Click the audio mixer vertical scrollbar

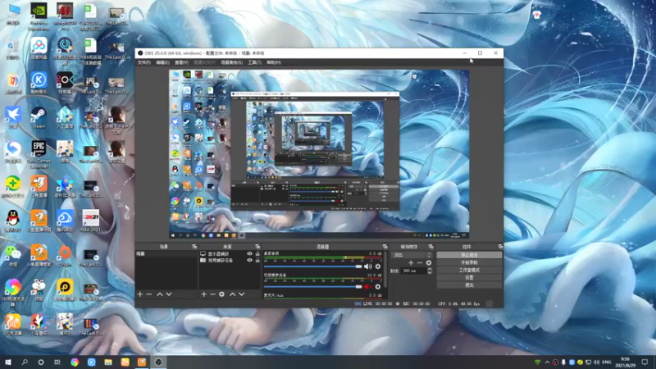point(385,270)
